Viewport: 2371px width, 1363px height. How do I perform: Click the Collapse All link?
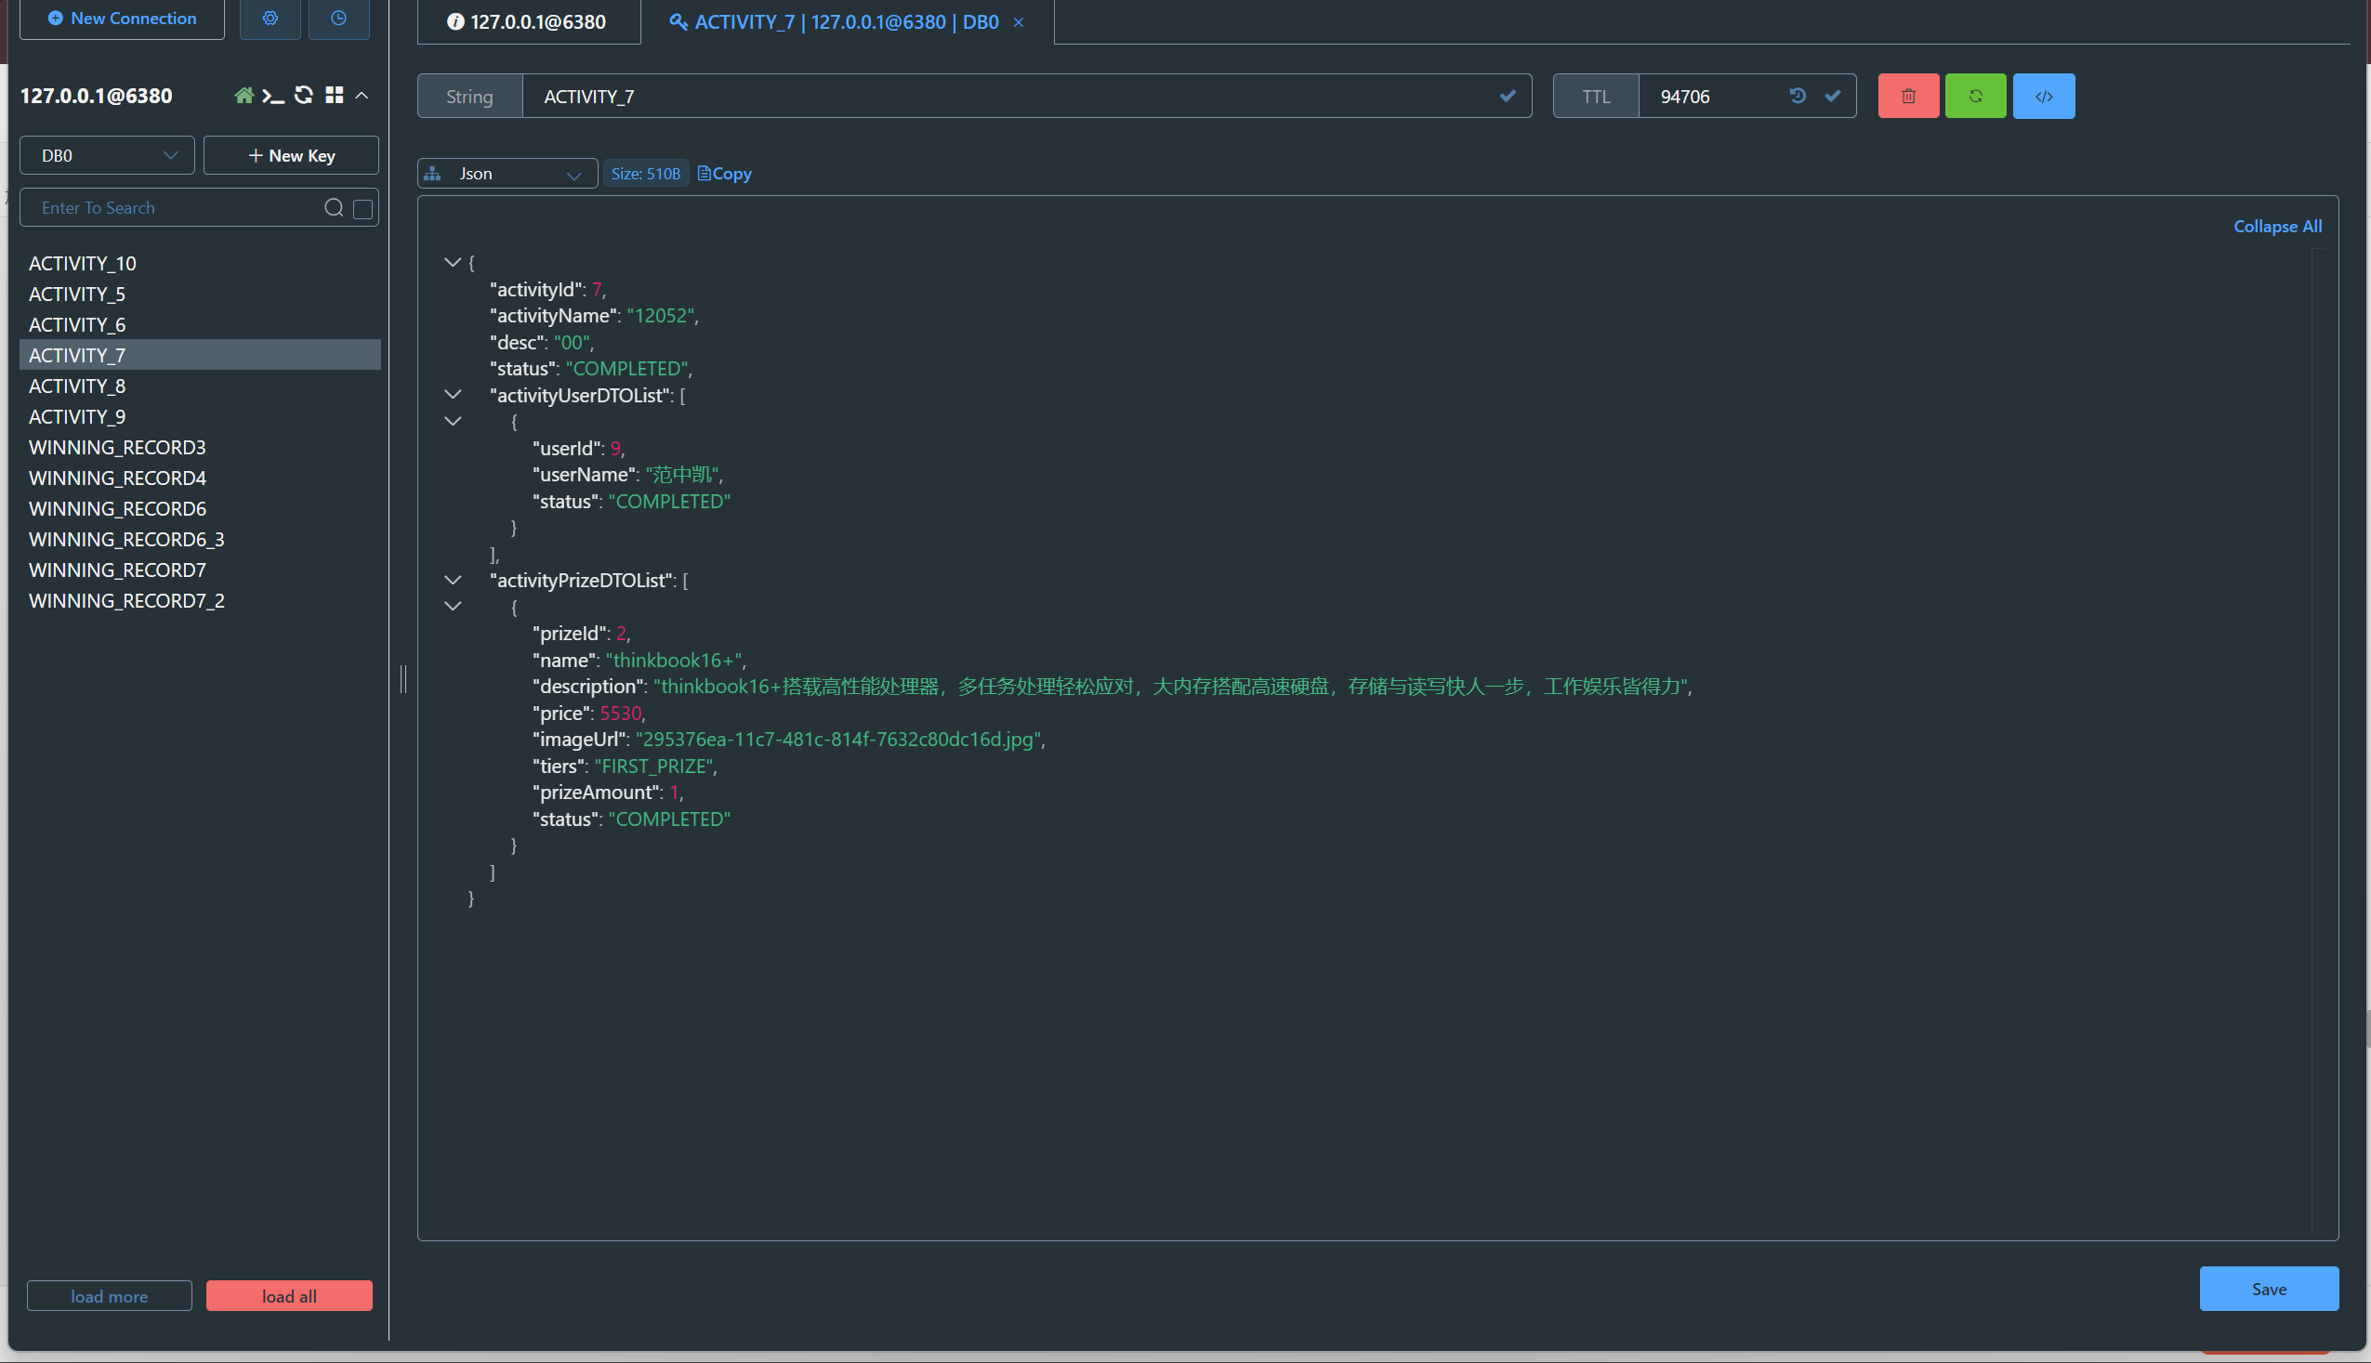(2276, 227)
